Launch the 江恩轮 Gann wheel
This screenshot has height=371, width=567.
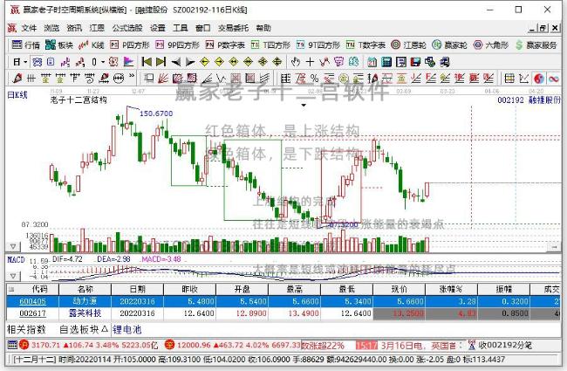(x=408, y=45)
